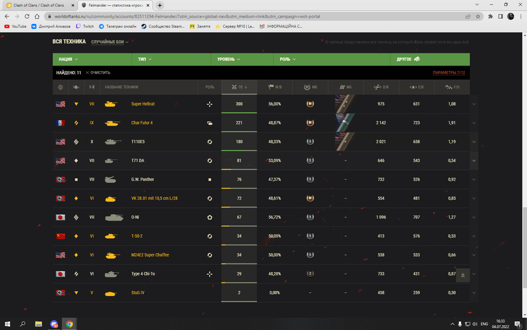Viewport: 527px width, 330px height.
Task: Open Chrome extensions puzzle icon
Action: click(x=491, y=16)
